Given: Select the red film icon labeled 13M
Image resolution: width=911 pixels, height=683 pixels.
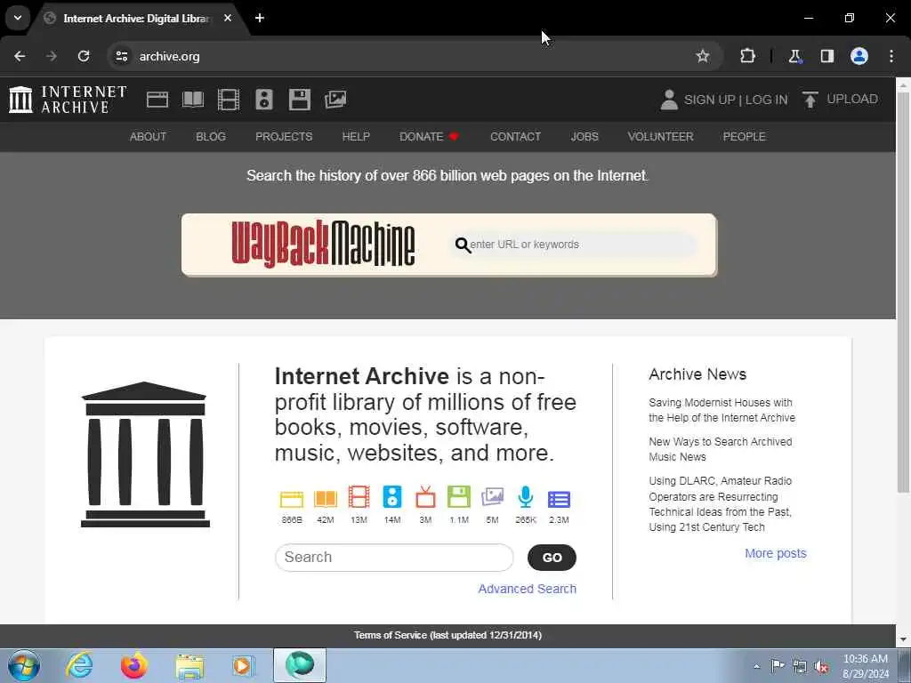Looking at the screenshot, I should click(x=359, y=498).
